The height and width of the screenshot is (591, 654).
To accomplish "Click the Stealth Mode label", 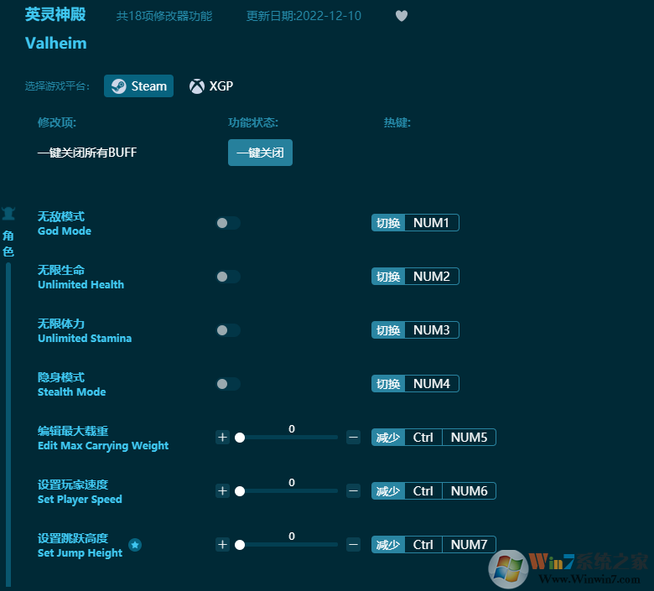I will point(72,392).
